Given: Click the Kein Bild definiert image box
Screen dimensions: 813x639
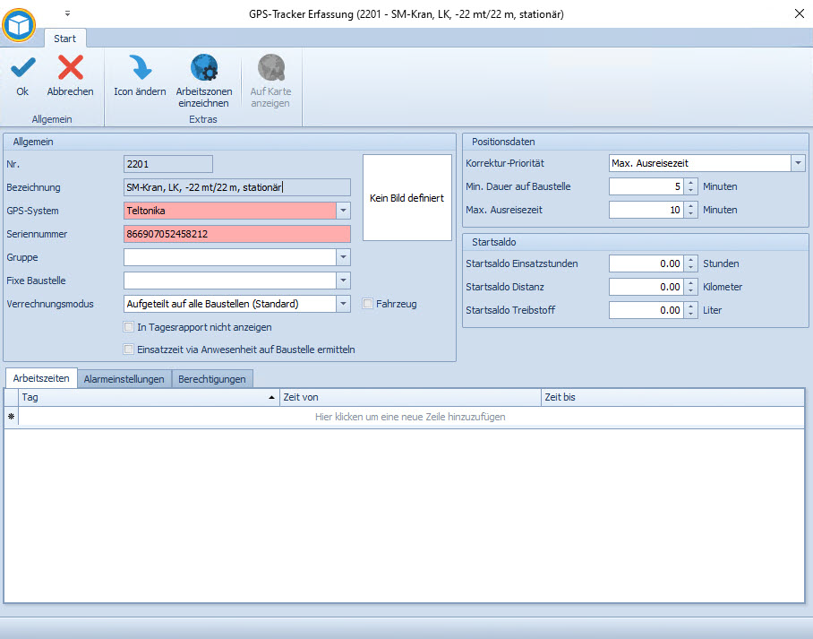Looking at the screenshot, I should point(407,198).
